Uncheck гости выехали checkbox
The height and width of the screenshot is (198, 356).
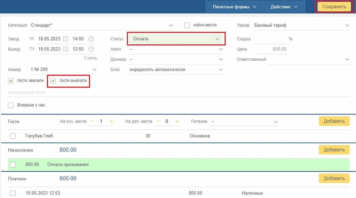(x=53, y=81)
